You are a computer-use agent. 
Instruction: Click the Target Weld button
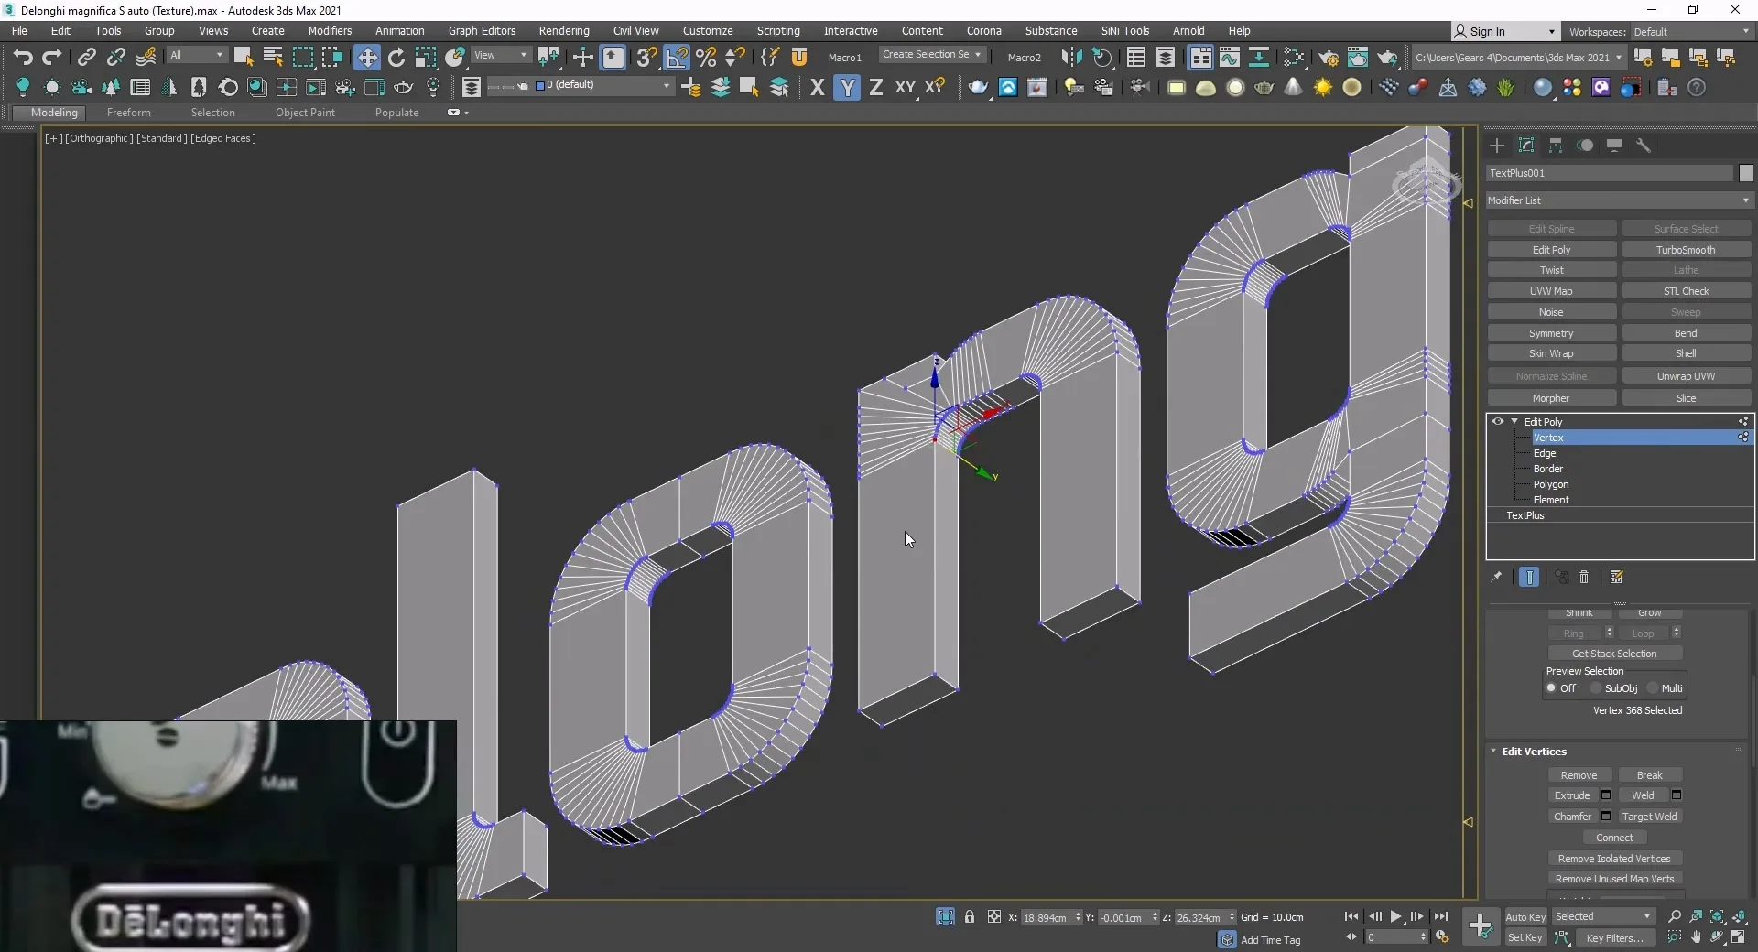(1649, 817)
